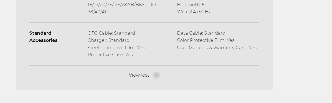Click the WiFi: 2.4+5GHz specification

(194, 12)
